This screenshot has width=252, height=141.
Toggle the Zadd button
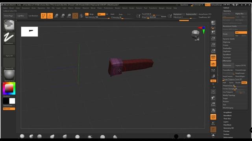pos(112,14)
